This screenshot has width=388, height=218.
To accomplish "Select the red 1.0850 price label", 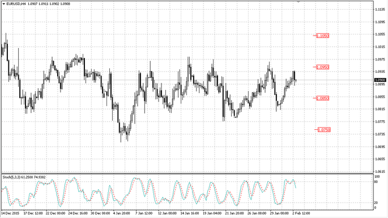I will [323, 98].
